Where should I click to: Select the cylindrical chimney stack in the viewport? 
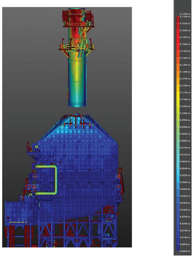click(77, 58)
